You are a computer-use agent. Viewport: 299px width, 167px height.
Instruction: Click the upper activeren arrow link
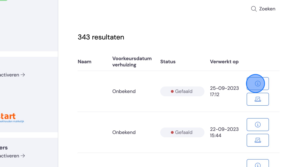click(x=12, y=75)
